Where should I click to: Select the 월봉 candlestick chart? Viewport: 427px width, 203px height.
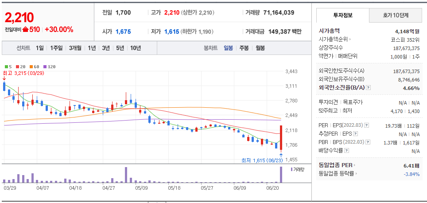(x=260, y=48)
